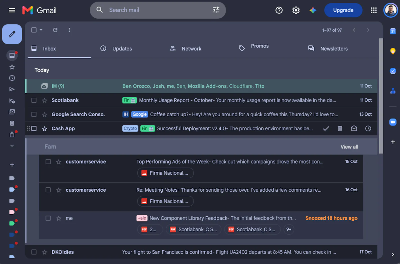This screenshot has width=400, height=264.
Task: Star the Cash App email
Action: pyautogui.click(x=44, y=129)
